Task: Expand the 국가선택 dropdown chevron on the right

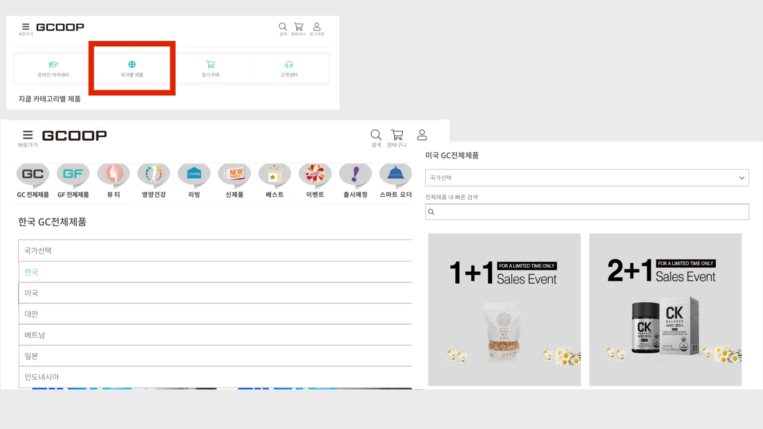Action: coord(742,178)
